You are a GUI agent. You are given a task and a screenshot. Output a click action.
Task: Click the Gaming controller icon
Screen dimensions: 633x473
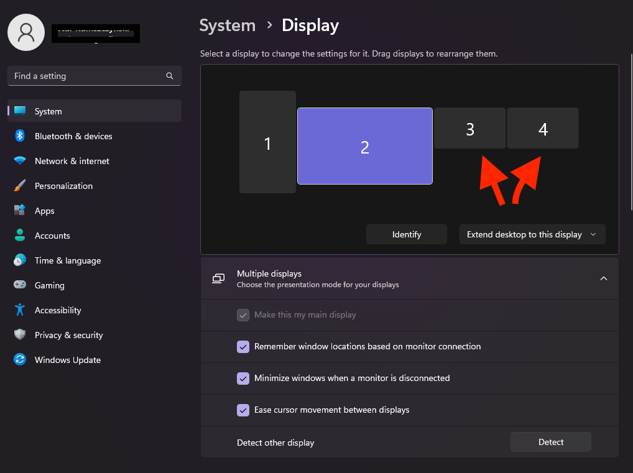tap(20, 285)
